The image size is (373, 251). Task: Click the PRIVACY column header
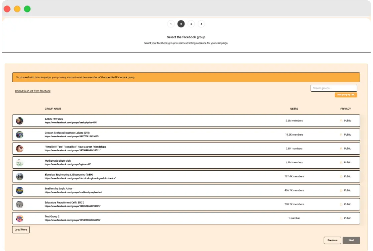point(345,109)
